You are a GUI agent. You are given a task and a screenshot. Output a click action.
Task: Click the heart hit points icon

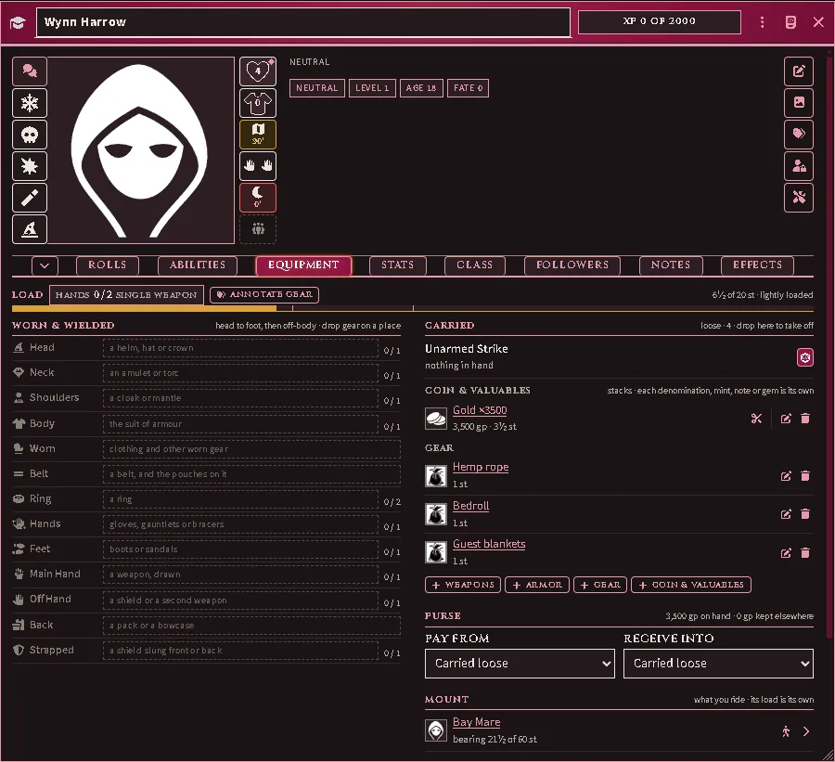point(258,71)
